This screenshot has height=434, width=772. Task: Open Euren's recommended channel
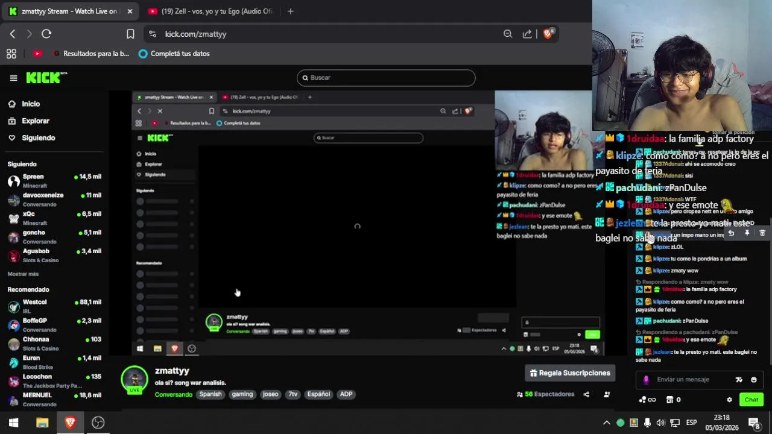pos(54,362)
